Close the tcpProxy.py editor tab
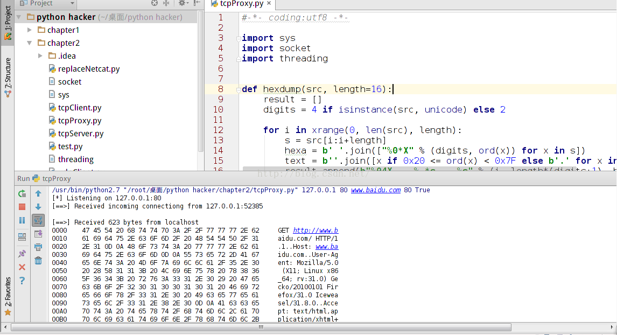Viewport: 617px width, 335px height. pos(269,3)
